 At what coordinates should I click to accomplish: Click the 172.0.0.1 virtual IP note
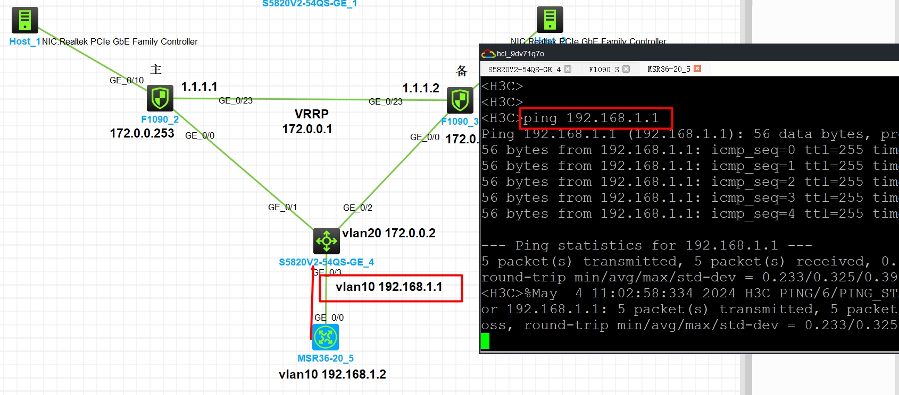coord(307,129)
